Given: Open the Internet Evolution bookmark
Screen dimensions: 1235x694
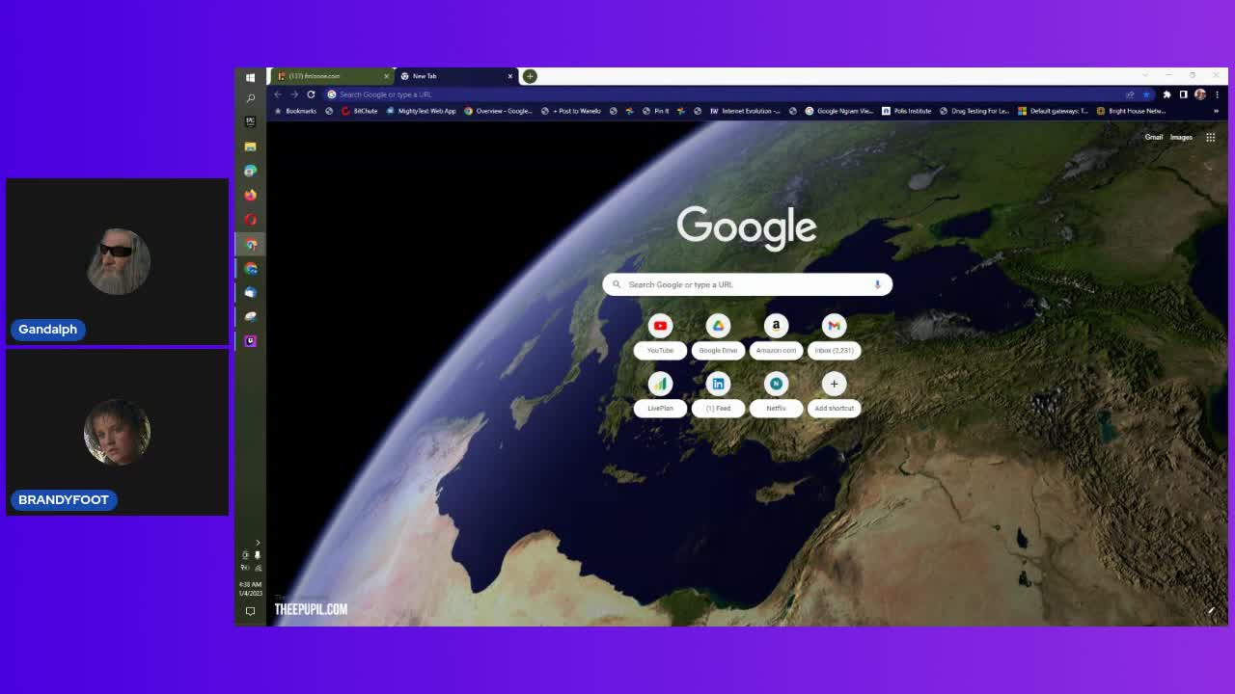Looking at the screenshot, I should tap(746, 111).
